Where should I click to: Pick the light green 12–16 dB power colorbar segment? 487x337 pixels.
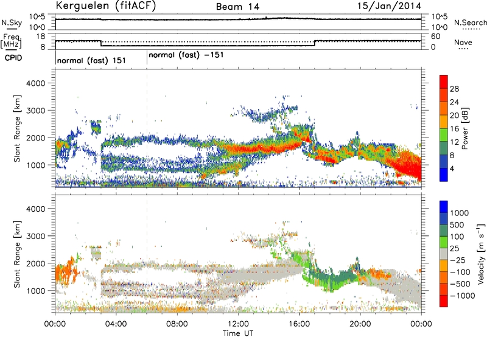tap(444, 135)
